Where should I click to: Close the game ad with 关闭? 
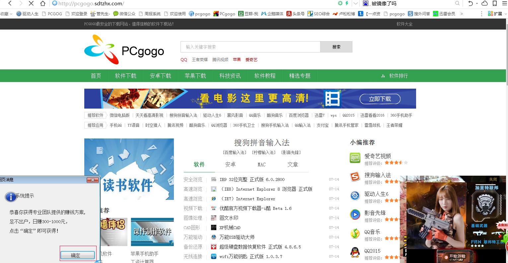tap(493, 179)
